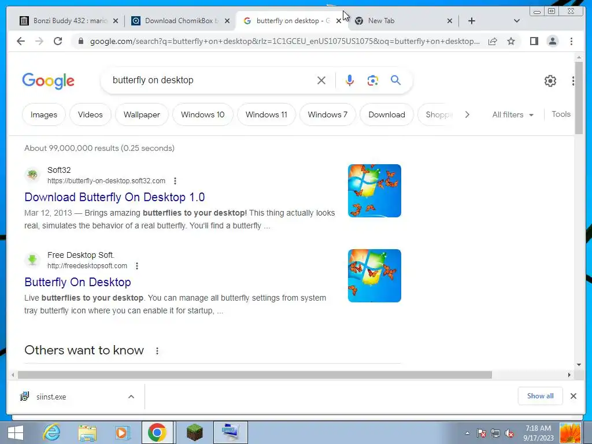
Task: Go back to the previous page
Action: click(21, 41)
